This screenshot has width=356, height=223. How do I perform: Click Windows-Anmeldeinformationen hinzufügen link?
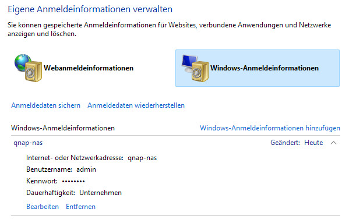pos(270,128)
